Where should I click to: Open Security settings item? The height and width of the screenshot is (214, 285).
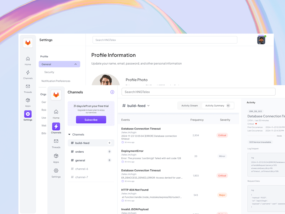click(49, 72)
